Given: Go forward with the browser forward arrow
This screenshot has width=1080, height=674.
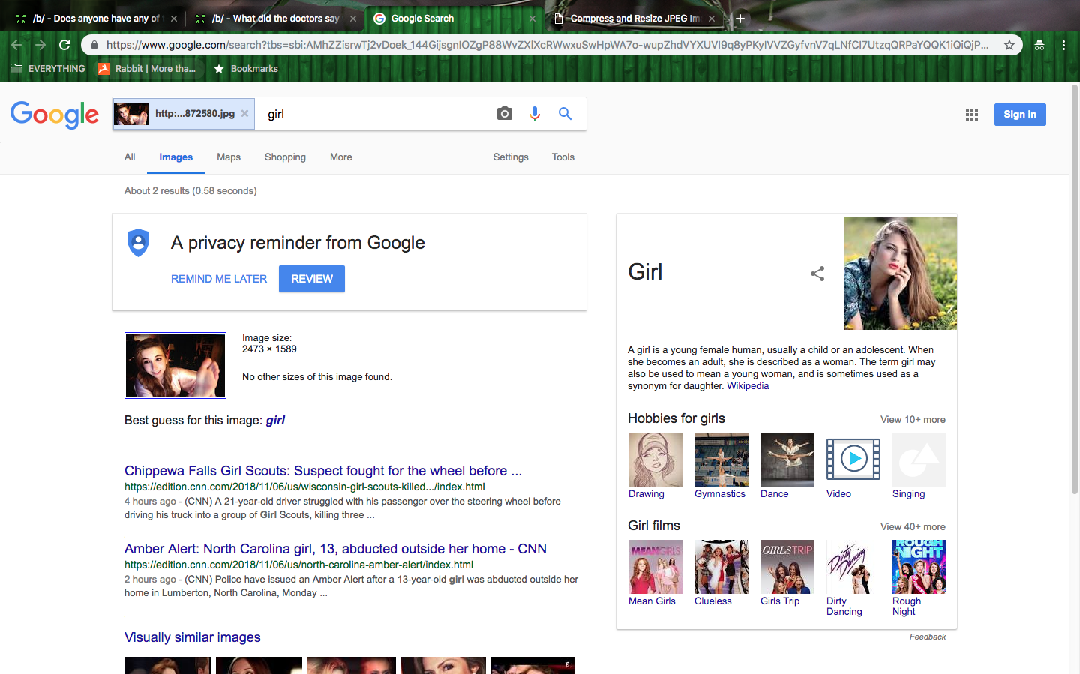Looking at the screenshot, I should pos(40,45).
